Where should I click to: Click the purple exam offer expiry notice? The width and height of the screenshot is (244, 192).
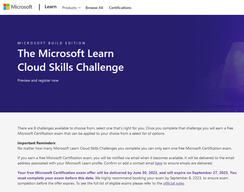point(127,175)
